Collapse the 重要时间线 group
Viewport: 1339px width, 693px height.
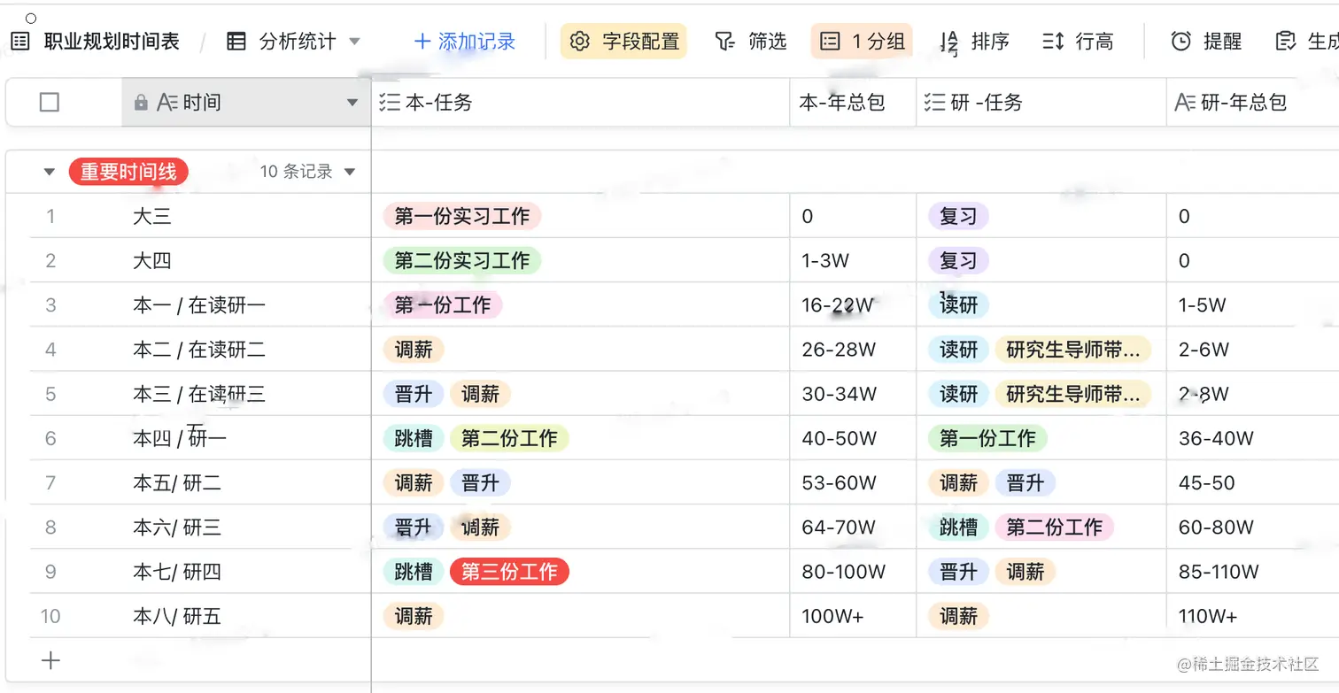click(x=50, y=172)
